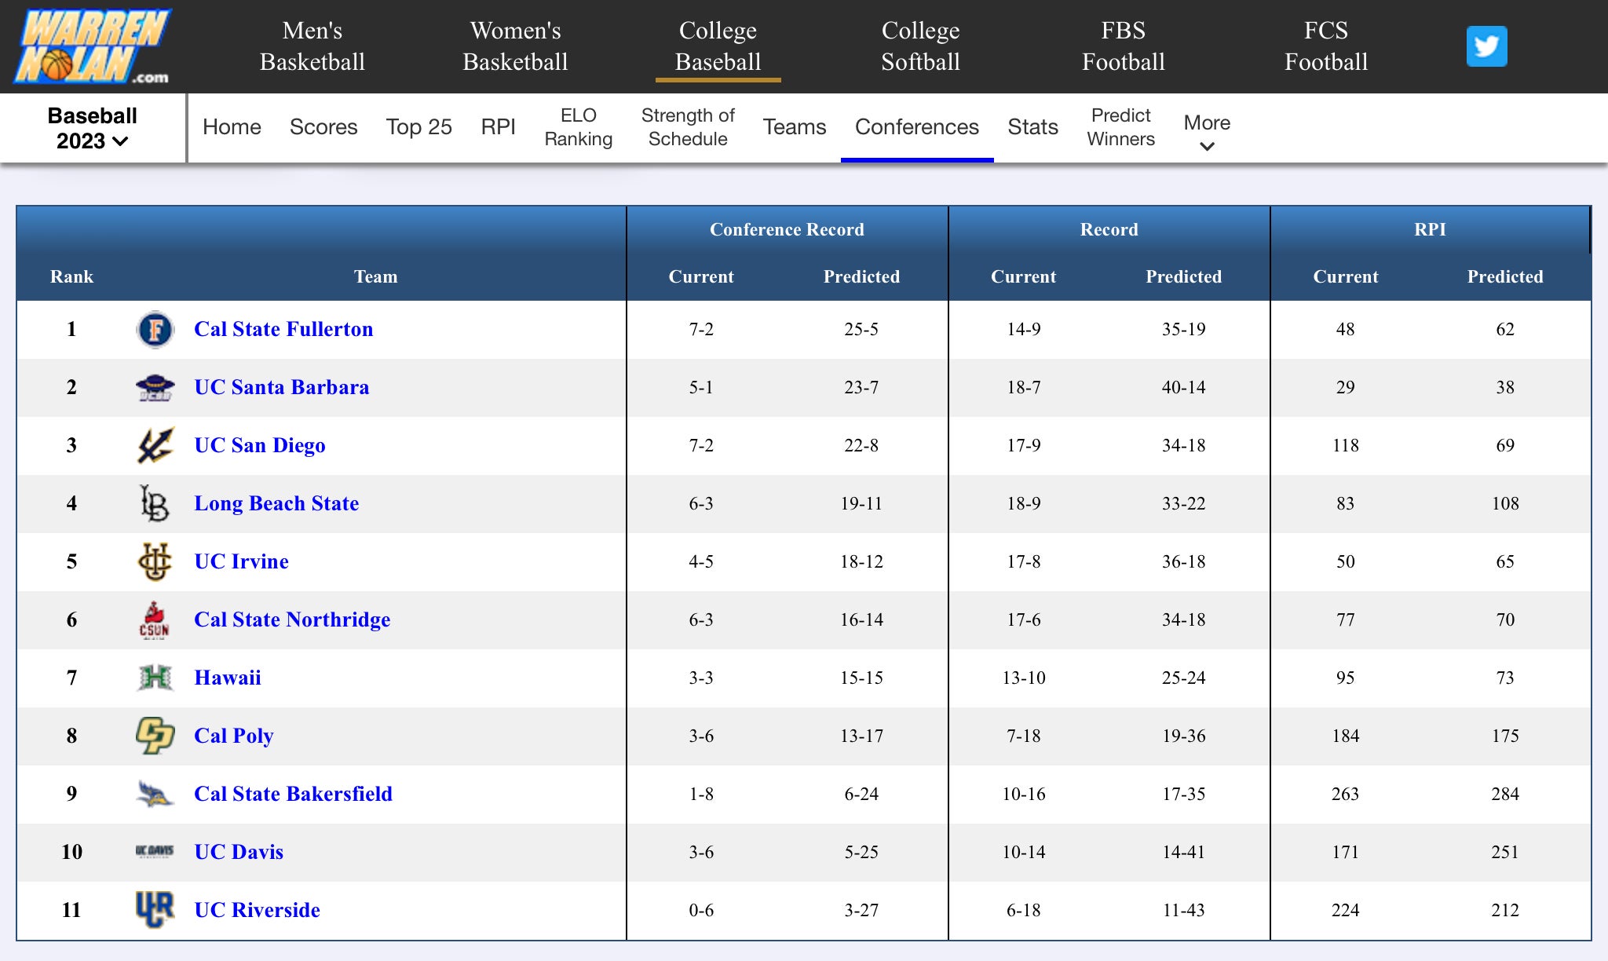Click the UC Riverside UR logo
Image resolution: width=1608 pixels, height=961 pixels.
(x=155, y=910)
